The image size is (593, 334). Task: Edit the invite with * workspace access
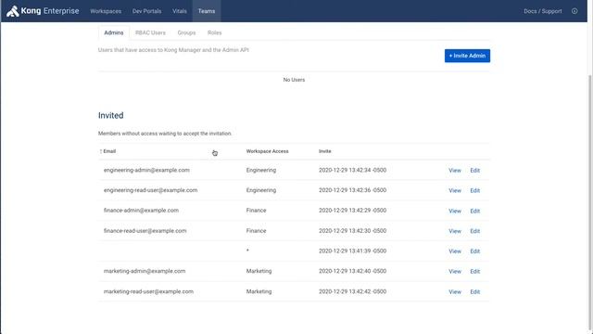pyautogui.click(x=475, y=251)
